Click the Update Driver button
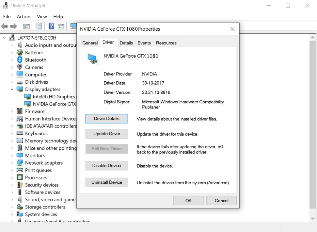The width and height of the screenshot is (317, 232). pyautogui.click(x=106, y=134)
